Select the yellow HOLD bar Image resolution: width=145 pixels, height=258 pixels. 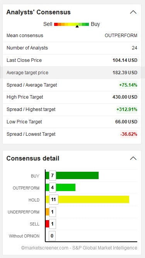point(87,200)
